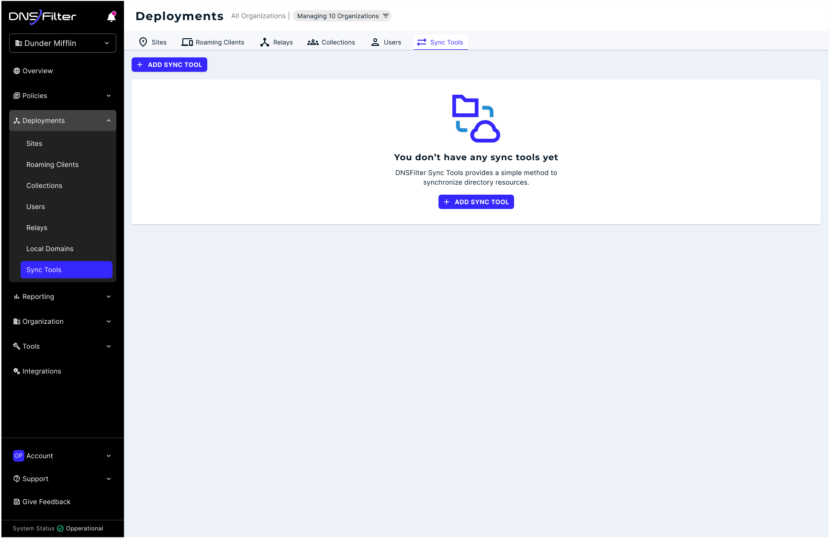The image size is (830, 539).
Task: Click the Integrations gears icon
Action: (17, 371)
